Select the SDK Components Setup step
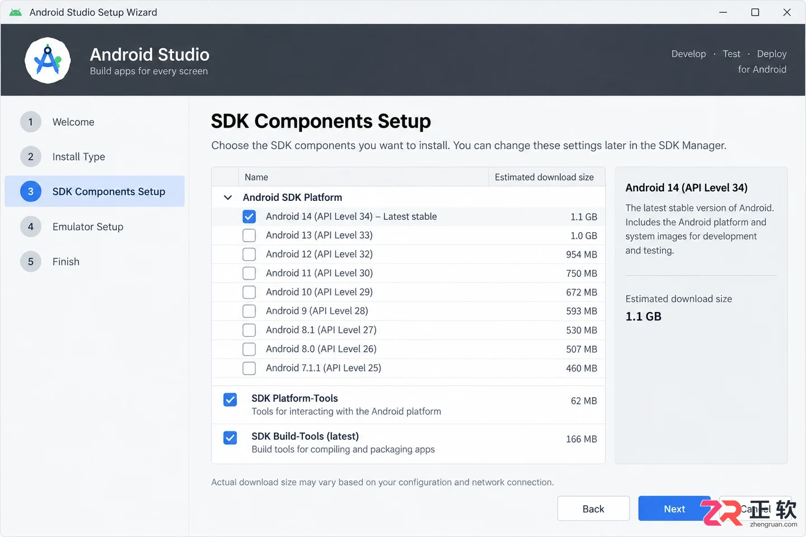 [95, 191]
